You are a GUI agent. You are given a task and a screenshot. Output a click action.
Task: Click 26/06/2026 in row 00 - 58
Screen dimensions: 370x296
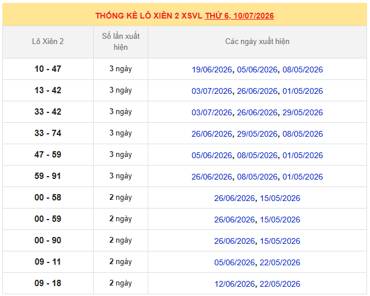[x=235, y=198]
